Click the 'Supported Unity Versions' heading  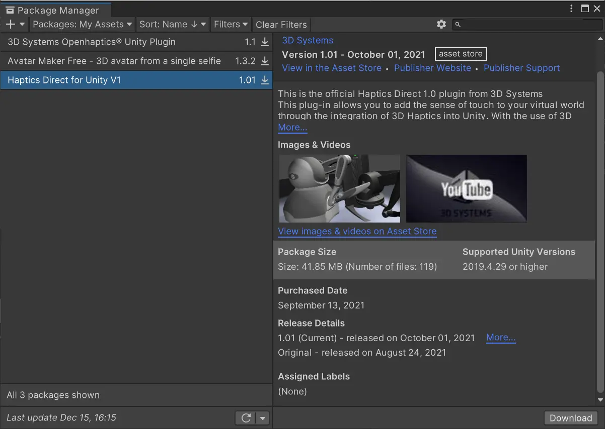(x=519, y=252)
